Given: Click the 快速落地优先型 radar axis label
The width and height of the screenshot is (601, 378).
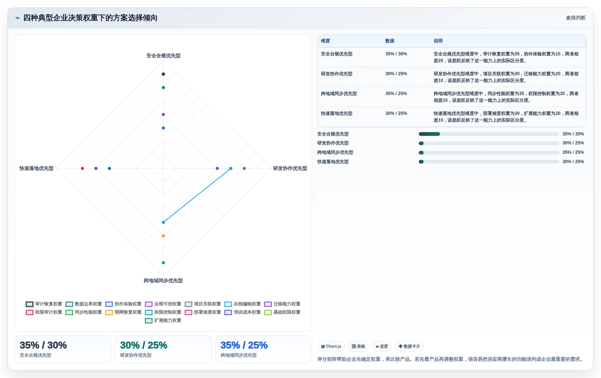Looking at the screenshot, I should pyautogui.click(x=36, y=168).
